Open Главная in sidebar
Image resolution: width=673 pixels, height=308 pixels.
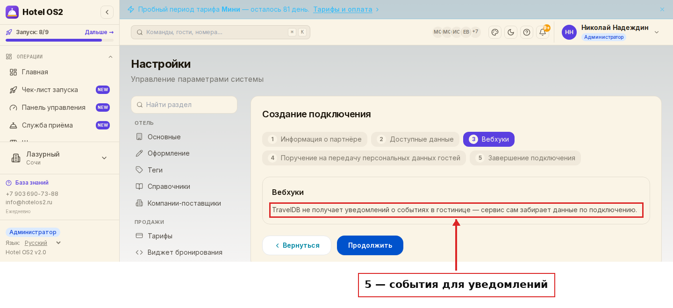coord(59,72)
